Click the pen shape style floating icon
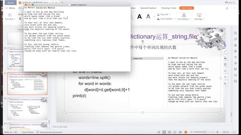 pyautogui.click(x=225, y=51)
